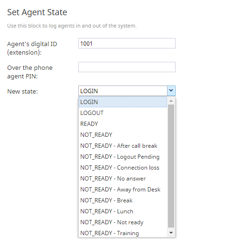Pick the plain NOT_READY option

[123, 135]
